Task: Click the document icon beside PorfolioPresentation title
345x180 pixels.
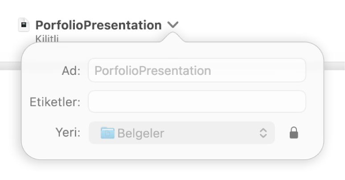Action: (24, 25)
